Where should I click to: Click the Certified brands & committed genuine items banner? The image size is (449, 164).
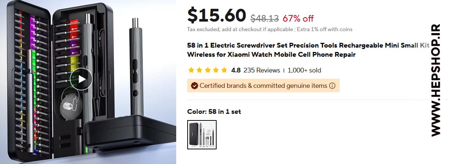(x=263, y=86)
